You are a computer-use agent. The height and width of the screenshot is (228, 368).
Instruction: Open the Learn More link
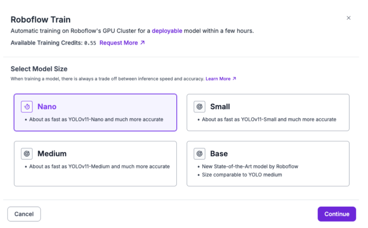pos(218,79)
